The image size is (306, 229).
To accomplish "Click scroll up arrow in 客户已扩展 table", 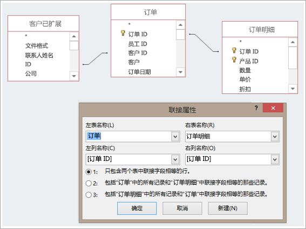I will pos(74,36).
